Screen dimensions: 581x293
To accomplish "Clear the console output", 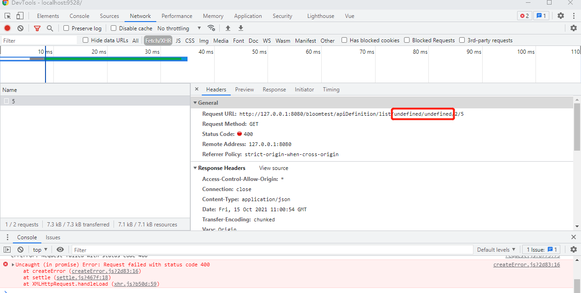I will (20, 249).
